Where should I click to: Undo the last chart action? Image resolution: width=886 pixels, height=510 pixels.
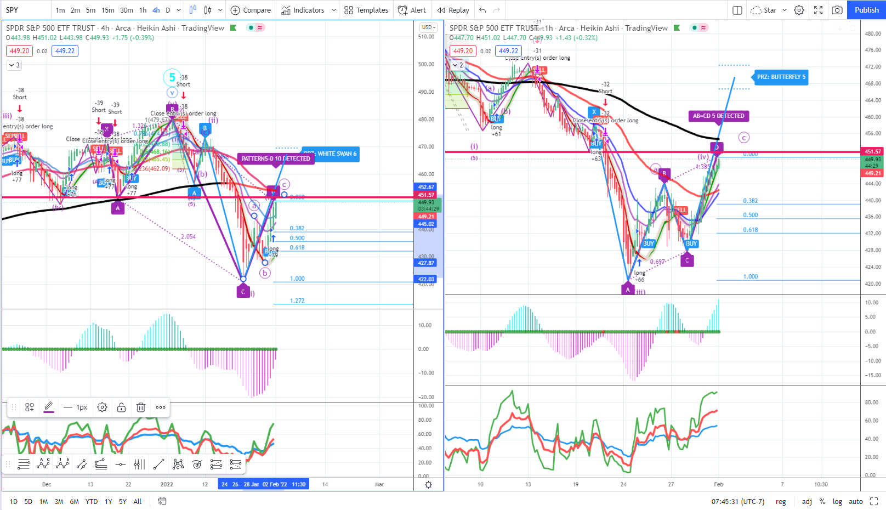tap(482, 10)
